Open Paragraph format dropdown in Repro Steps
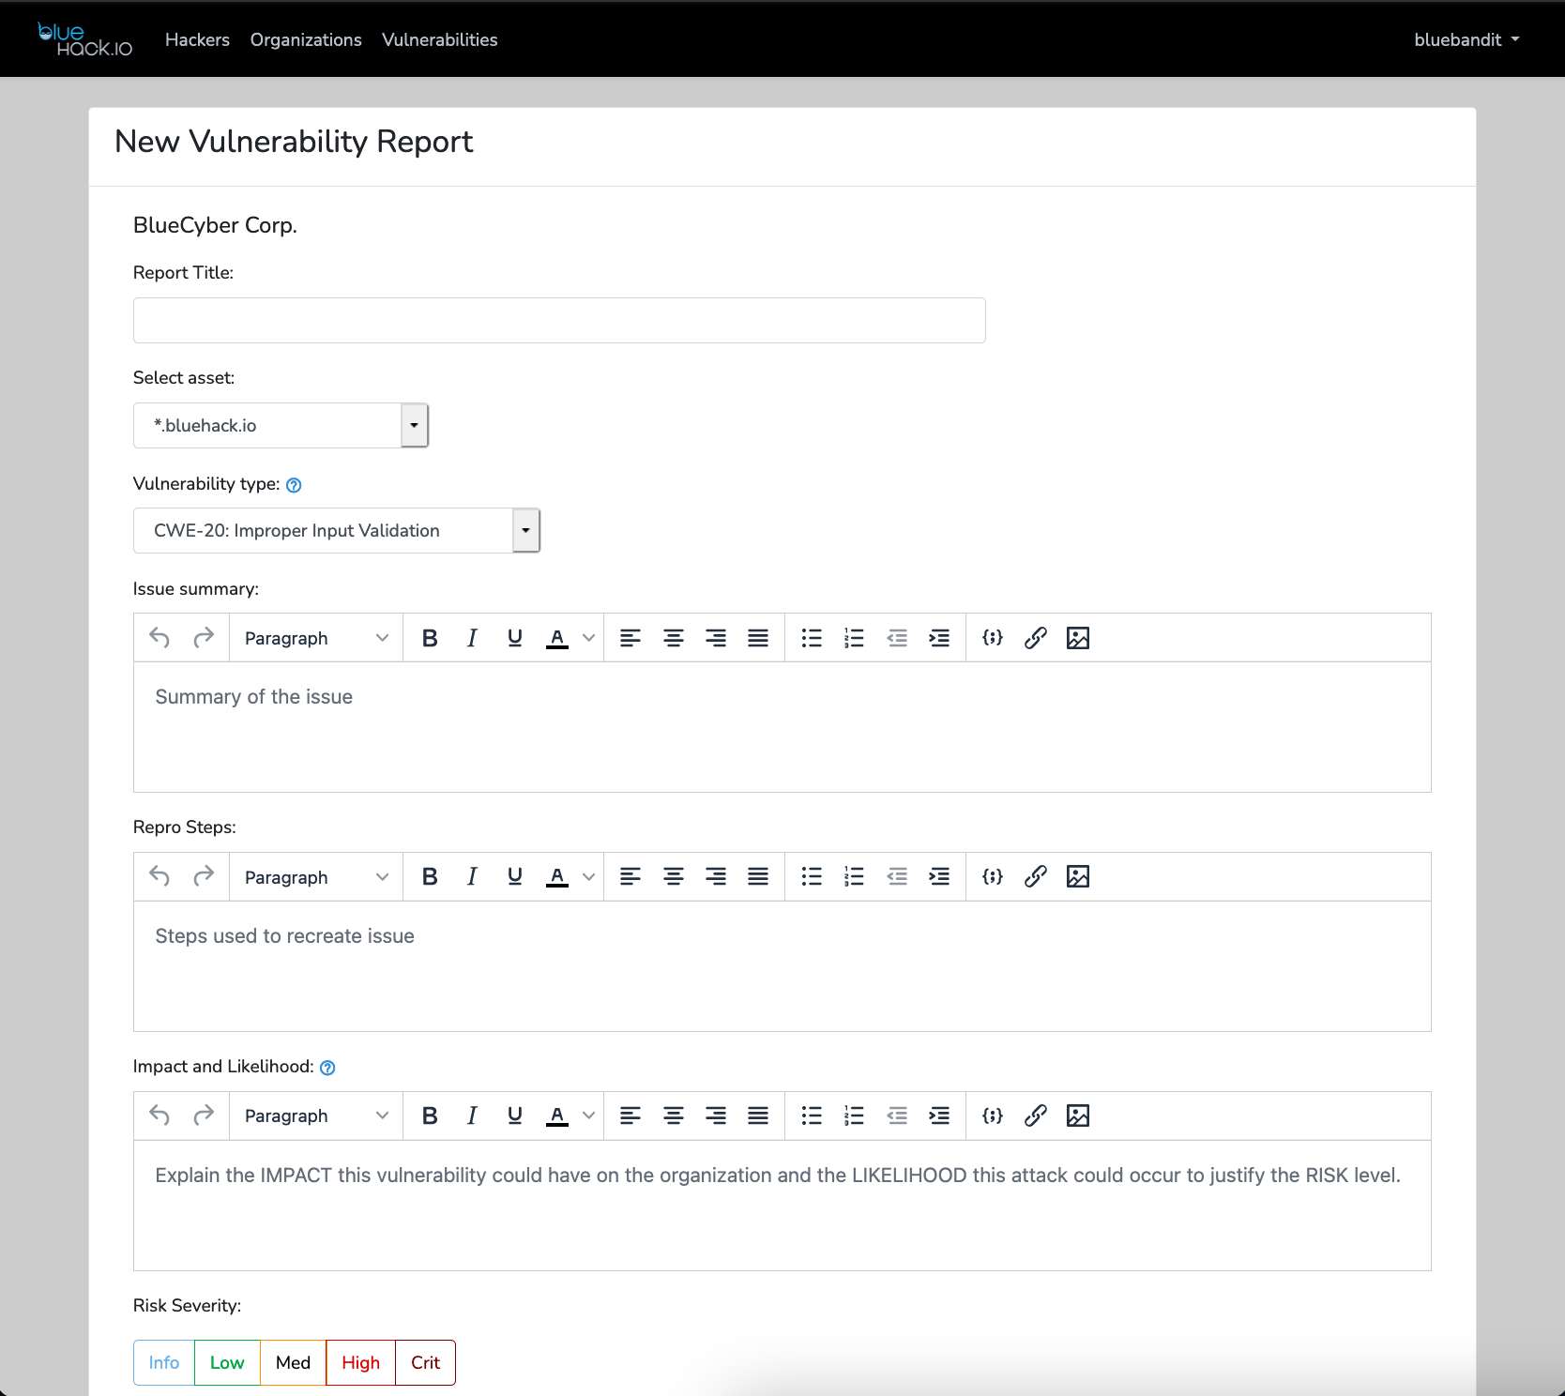The width and height of the screenshot is (1565, 1396). [x=316, y=876]
